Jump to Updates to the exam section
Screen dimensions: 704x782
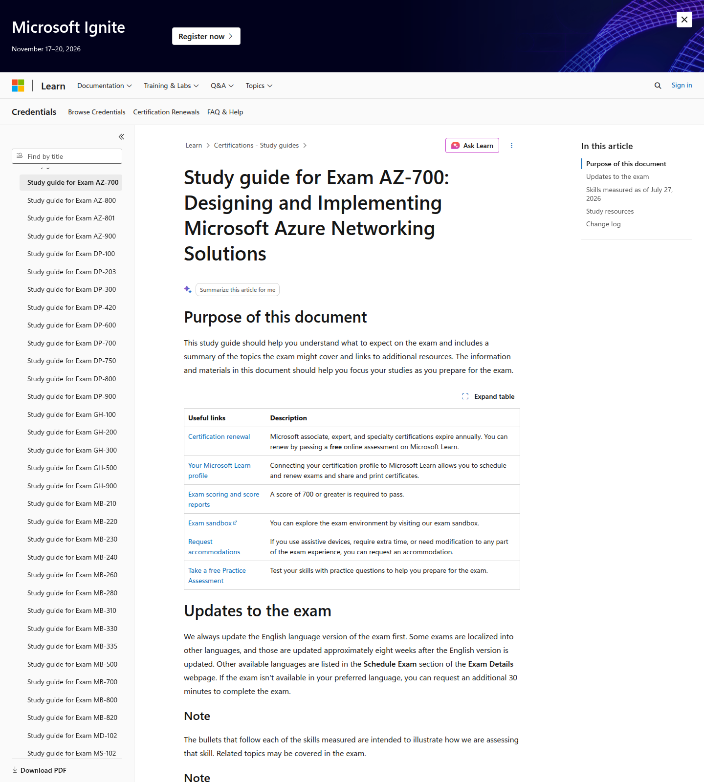coord(617,176)
